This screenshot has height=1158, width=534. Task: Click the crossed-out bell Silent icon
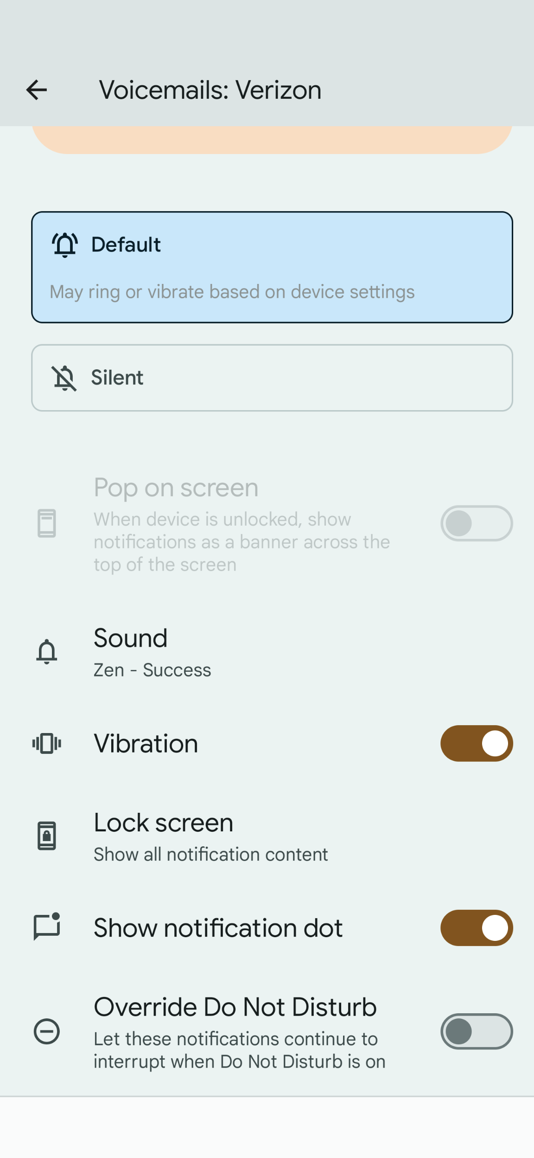[64, 378]
